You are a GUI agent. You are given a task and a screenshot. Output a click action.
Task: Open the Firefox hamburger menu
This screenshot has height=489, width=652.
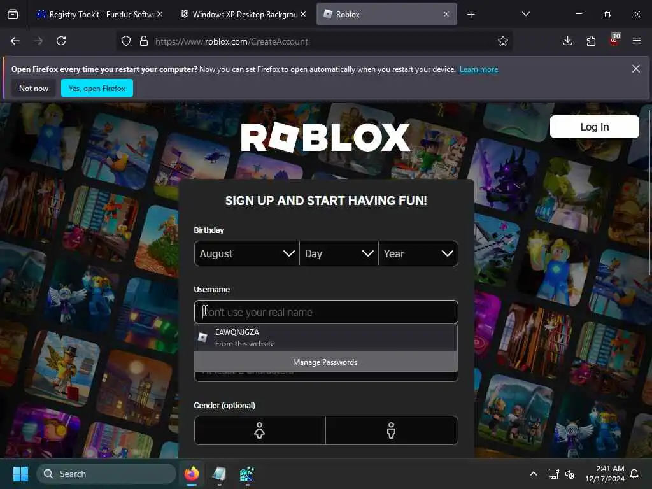point(637,41)
